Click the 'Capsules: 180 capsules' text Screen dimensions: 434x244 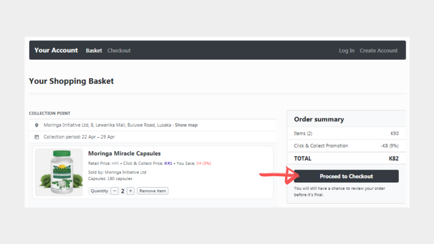[110, 179]
